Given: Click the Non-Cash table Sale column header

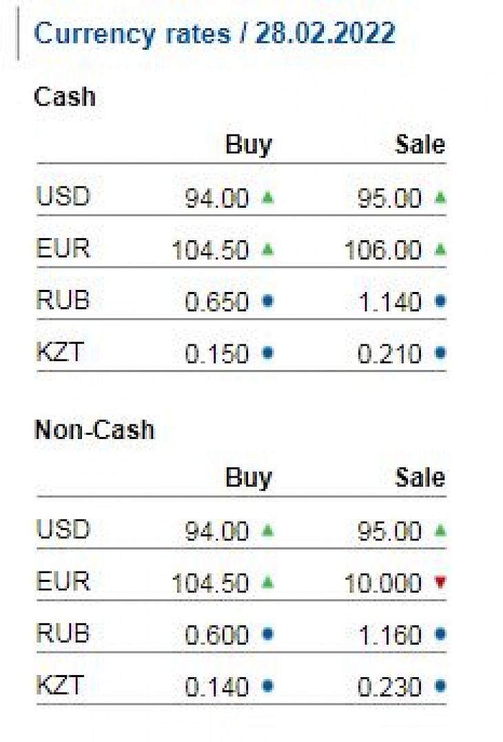Looking at the screenshot, I should pos(420,478).
